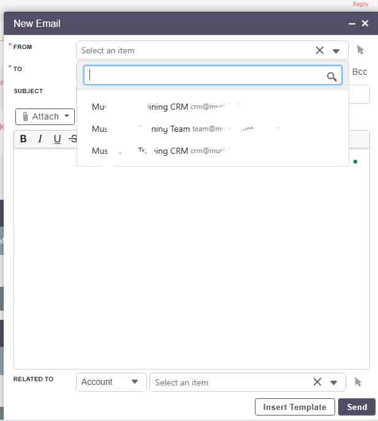The image size is (378, 421).
Task: Click the sender search input field
Action: (205, 75)
